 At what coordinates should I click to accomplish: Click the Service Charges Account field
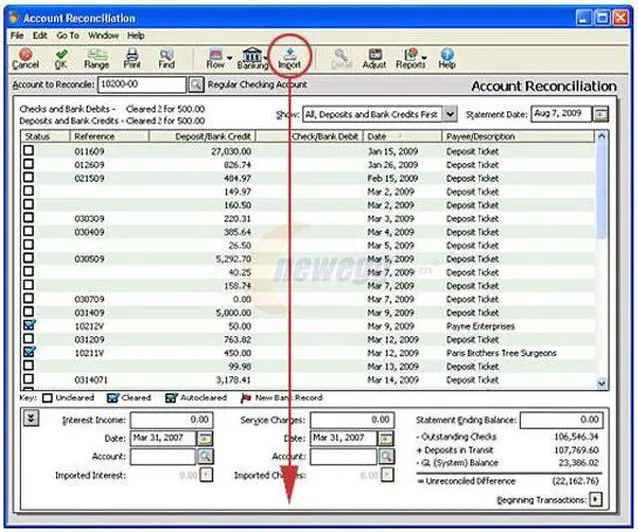[x=343, y=456]
